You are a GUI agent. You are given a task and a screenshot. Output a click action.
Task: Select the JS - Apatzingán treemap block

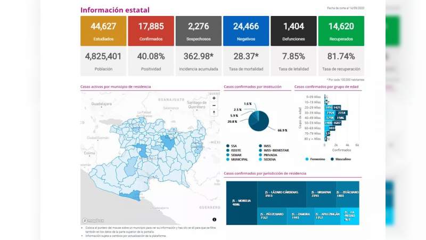(x=327, y=216)
